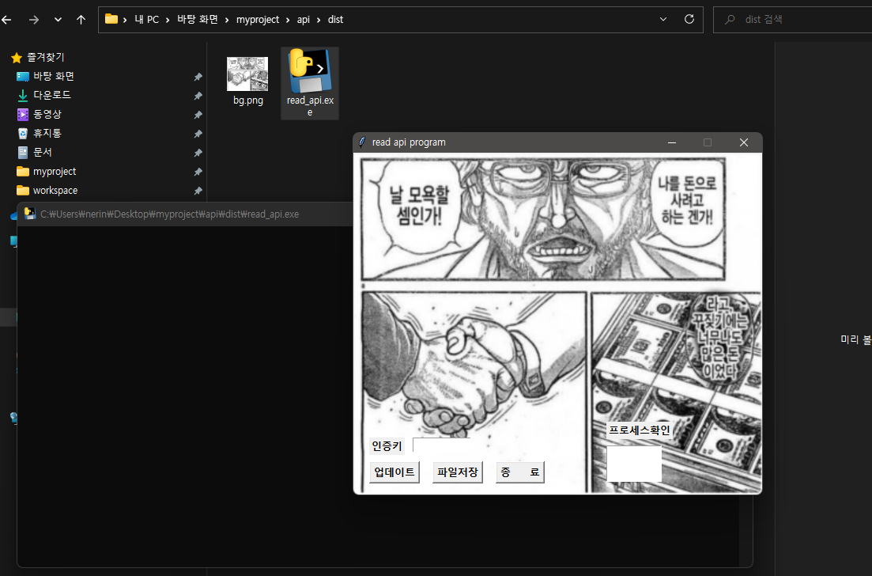Go back in File Explorer
Image resolution: width=872 pixels, height=576 pixels.
(6, 20)
